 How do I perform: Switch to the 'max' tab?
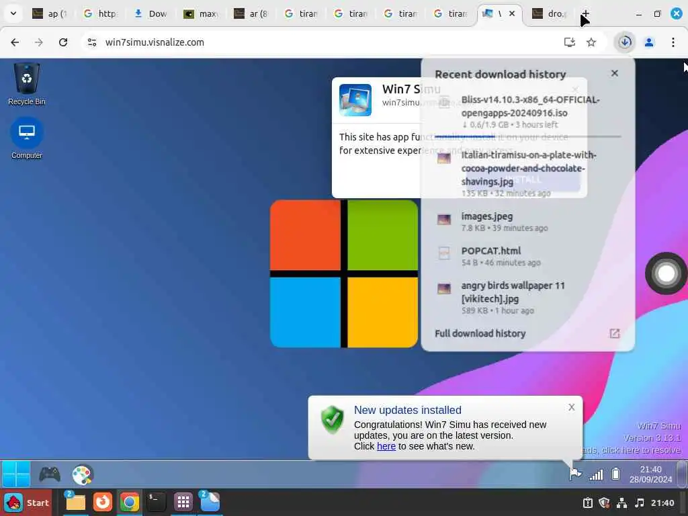(x=200, y=13)
